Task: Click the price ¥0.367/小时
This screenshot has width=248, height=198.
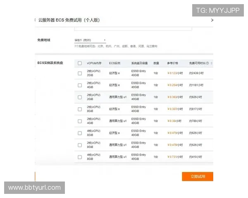Action: point(175,109)
